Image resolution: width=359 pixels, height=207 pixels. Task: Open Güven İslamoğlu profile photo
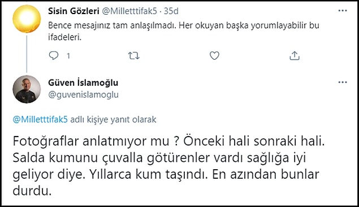pyautogui.click(x=27, y=89)
